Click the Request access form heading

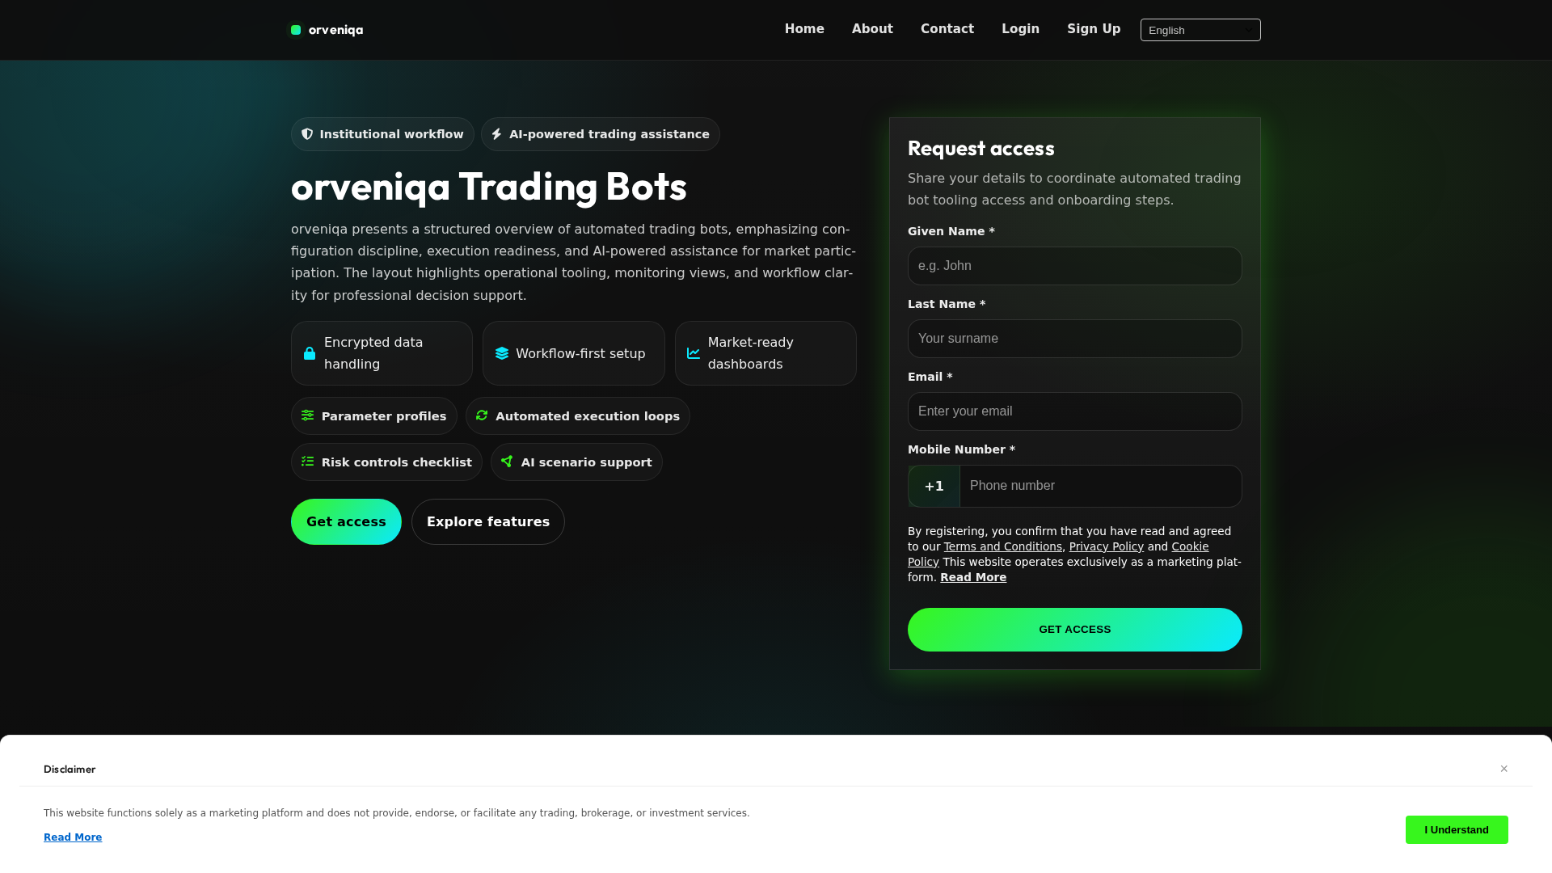pos(981,148)
